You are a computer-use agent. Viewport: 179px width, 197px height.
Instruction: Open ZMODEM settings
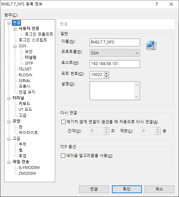point(27,174)
